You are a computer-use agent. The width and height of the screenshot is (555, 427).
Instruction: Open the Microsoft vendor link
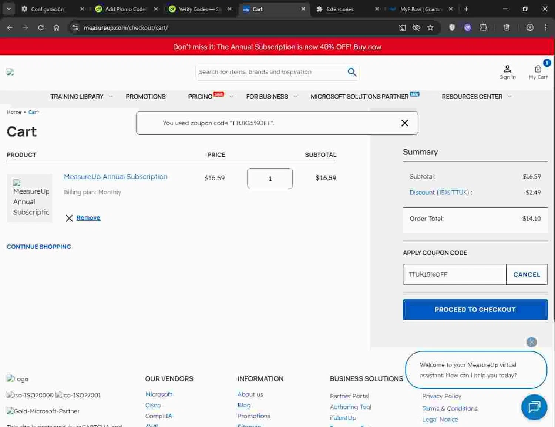pos(159,394)
